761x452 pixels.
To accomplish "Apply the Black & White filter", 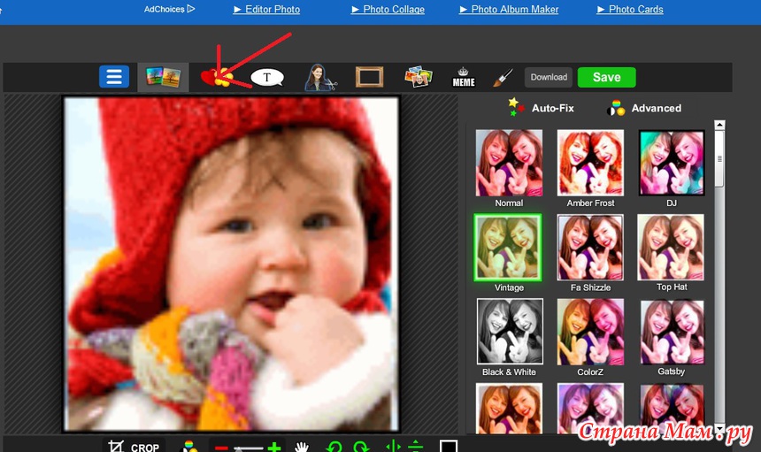I will [x=510, y=331].
